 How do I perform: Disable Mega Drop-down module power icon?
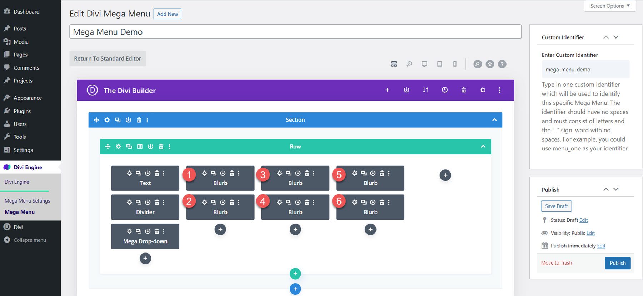[148, 231]
